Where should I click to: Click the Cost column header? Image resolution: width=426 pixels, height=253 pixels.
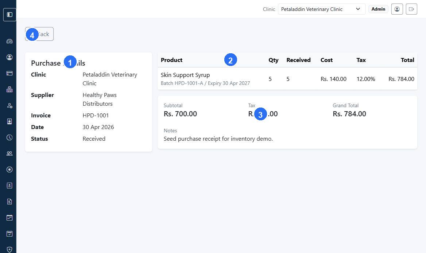(x=326, y=60)
